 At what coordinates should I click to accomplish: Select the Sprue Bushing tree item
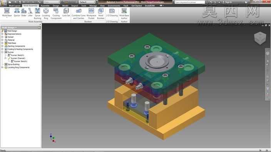tap(13, 64)
